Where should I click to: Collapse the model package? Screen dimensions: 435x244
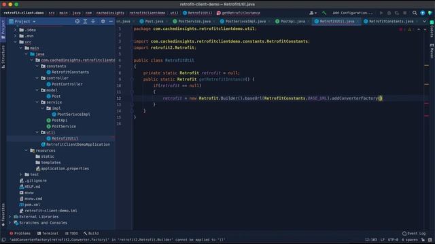tap(37, 90)
